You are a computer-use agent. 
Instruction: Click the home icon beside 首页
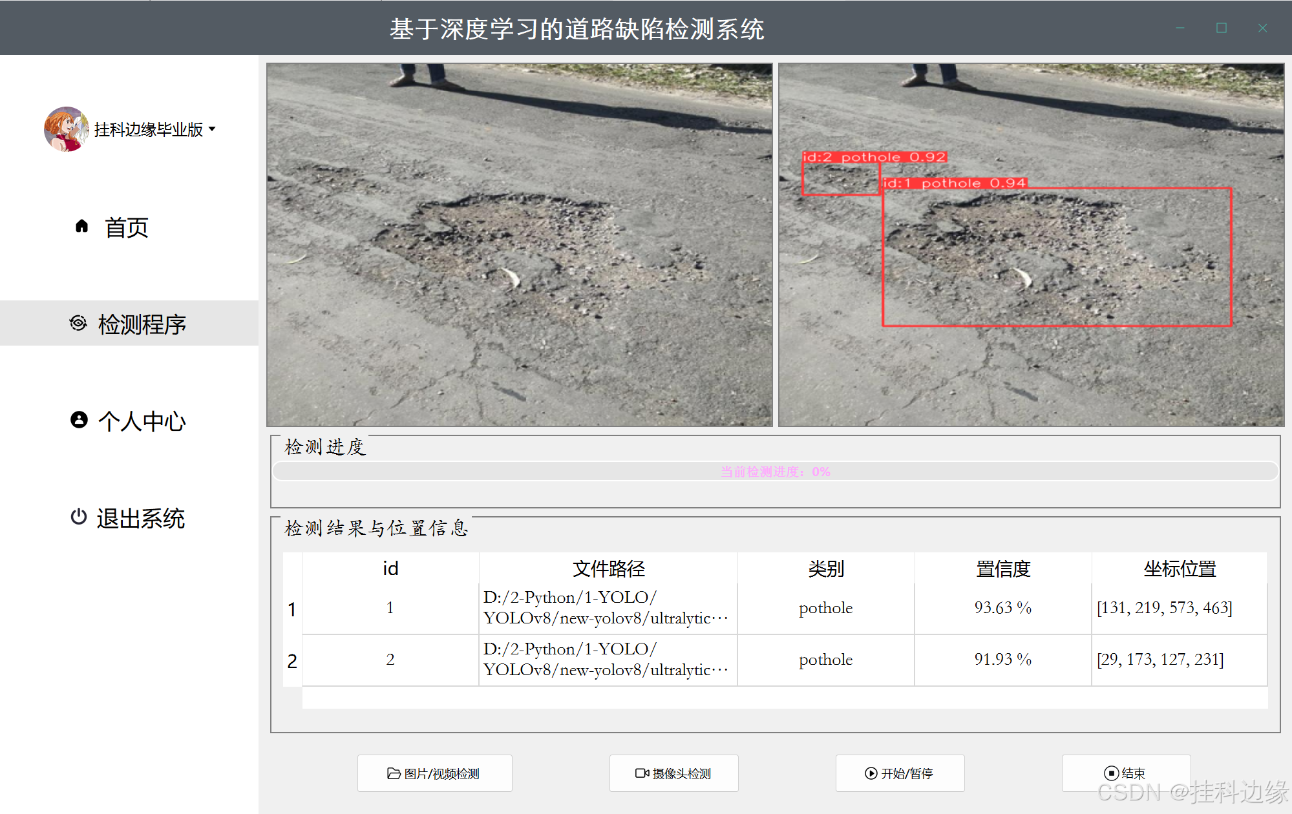click(81, 226)
